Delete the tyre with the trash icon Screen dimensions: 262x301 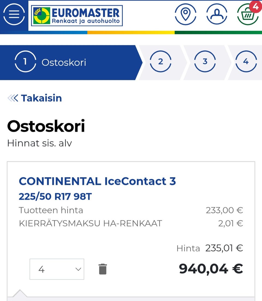(x=103, y=269)
